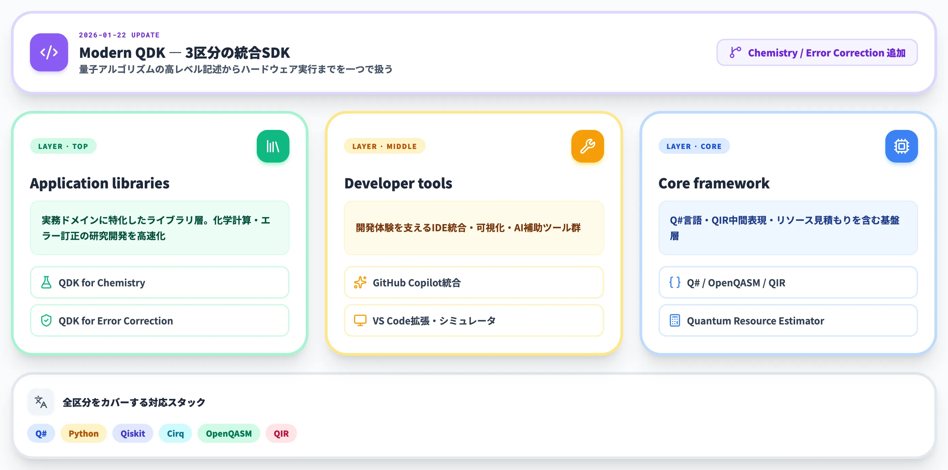Open the Q# / OpenQASM / QIR item
The height and width of the screenshot is (470, 948).
788,282
